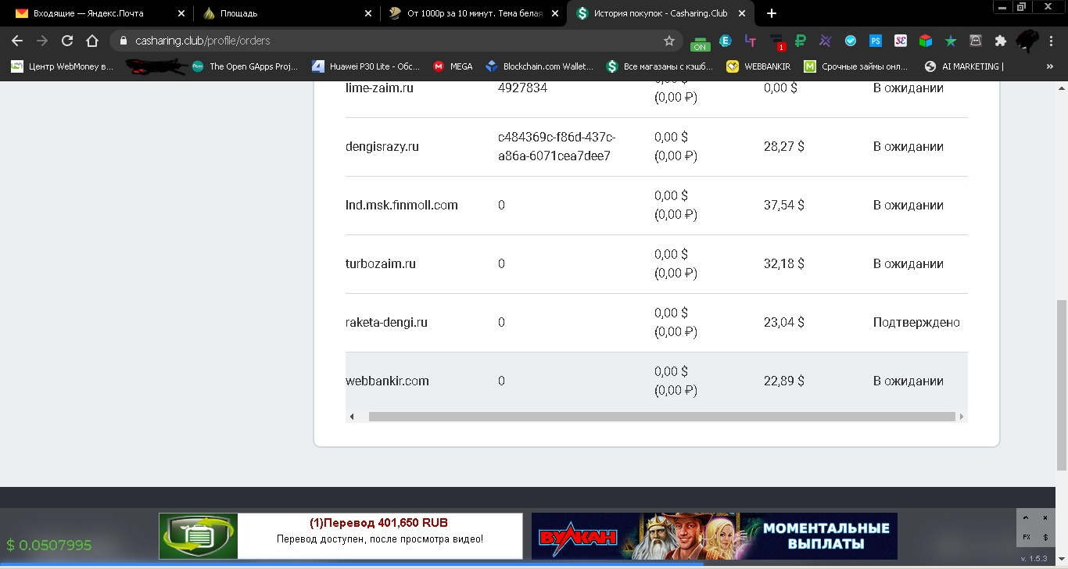Open the ghost mask extension
Viewport: 1068px width, 569px height.
point(976,41)
